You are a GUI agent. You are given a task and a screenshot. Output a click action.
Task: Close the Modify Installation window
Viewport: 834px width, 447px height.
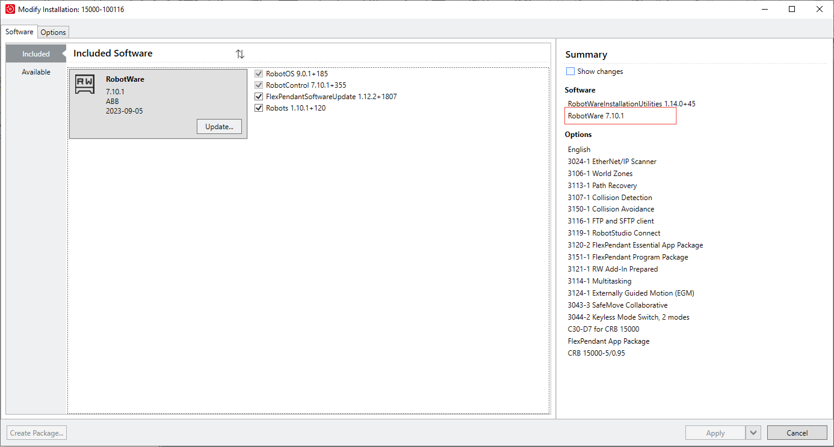click(x=820, y=9)
